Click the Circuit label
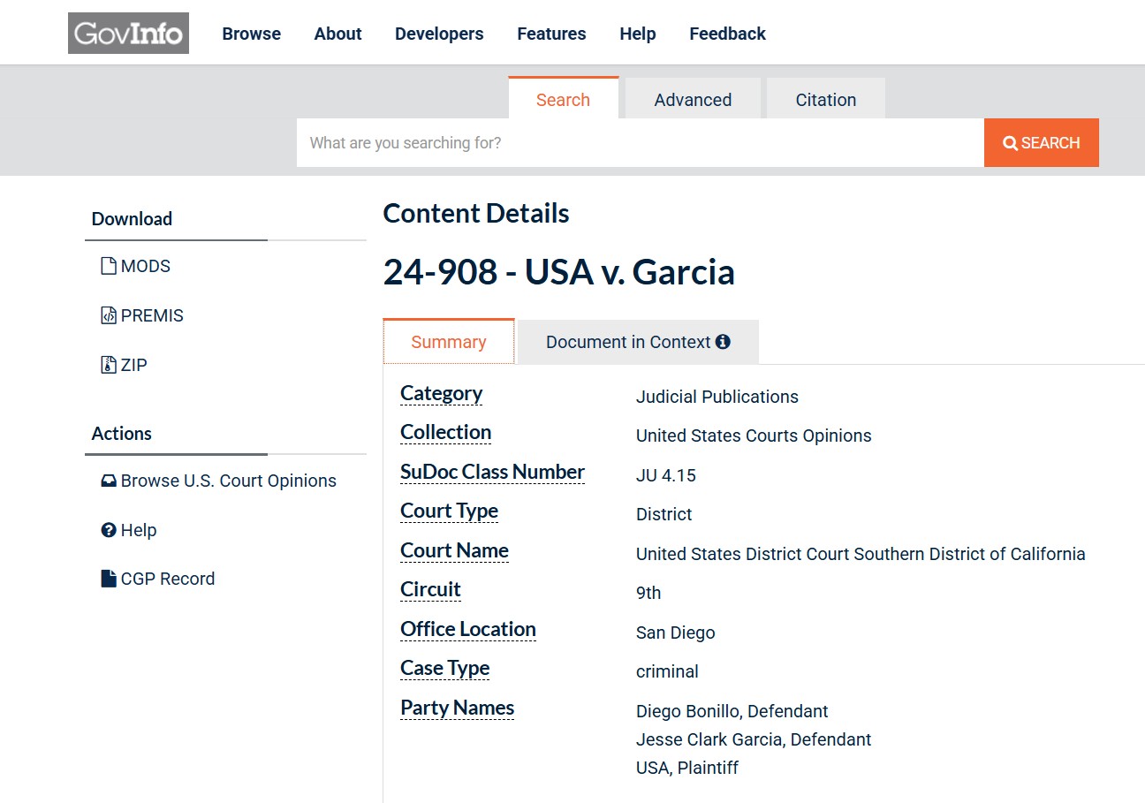This screenshot has height=803, width=1145. tap(431, 590)
